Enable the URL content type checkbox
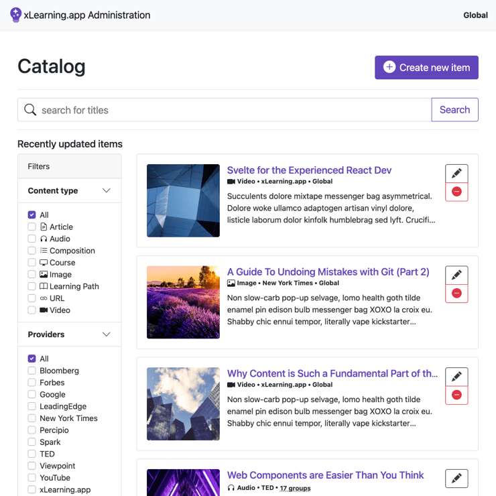This screenshot has width=496, height=496. (x=32, y=298)
